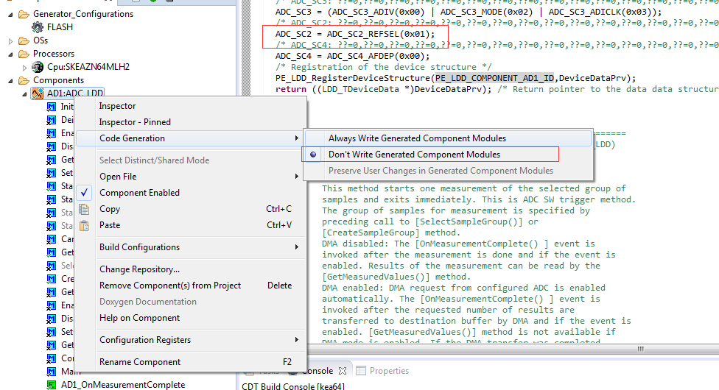Click the Cre method icon
The height and width of the screenshot is (390, 719).
[52, 279]
